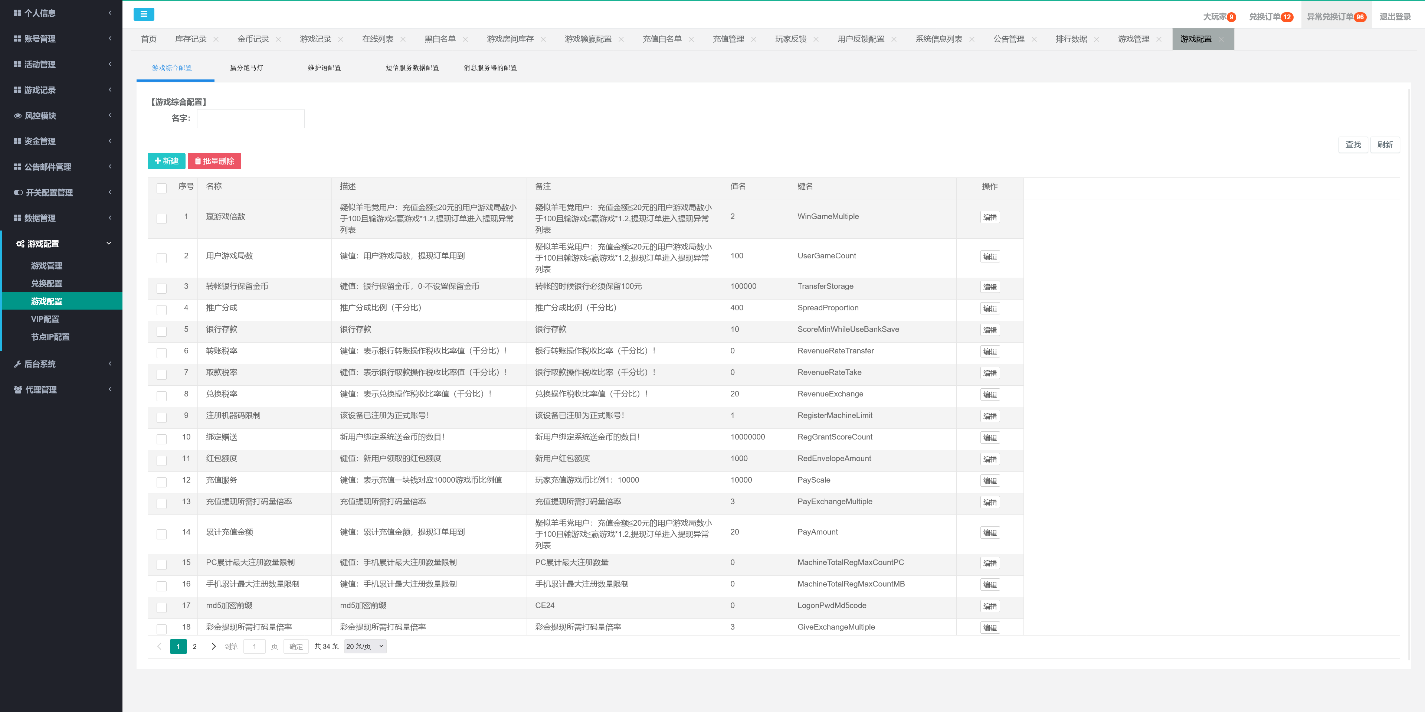Click the hamburger menu toggle icon

coord(143,14)
